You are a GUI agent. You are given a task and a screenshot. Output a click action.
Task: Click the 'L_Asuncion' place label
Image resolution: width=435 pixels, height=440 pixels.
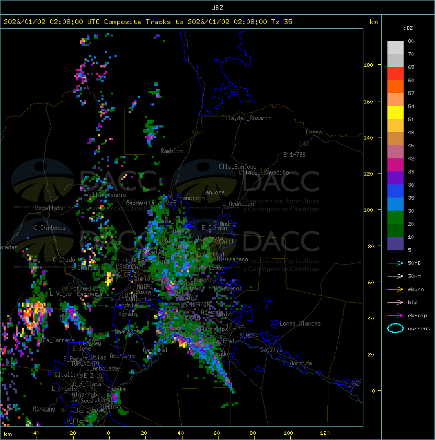(238, 204)
